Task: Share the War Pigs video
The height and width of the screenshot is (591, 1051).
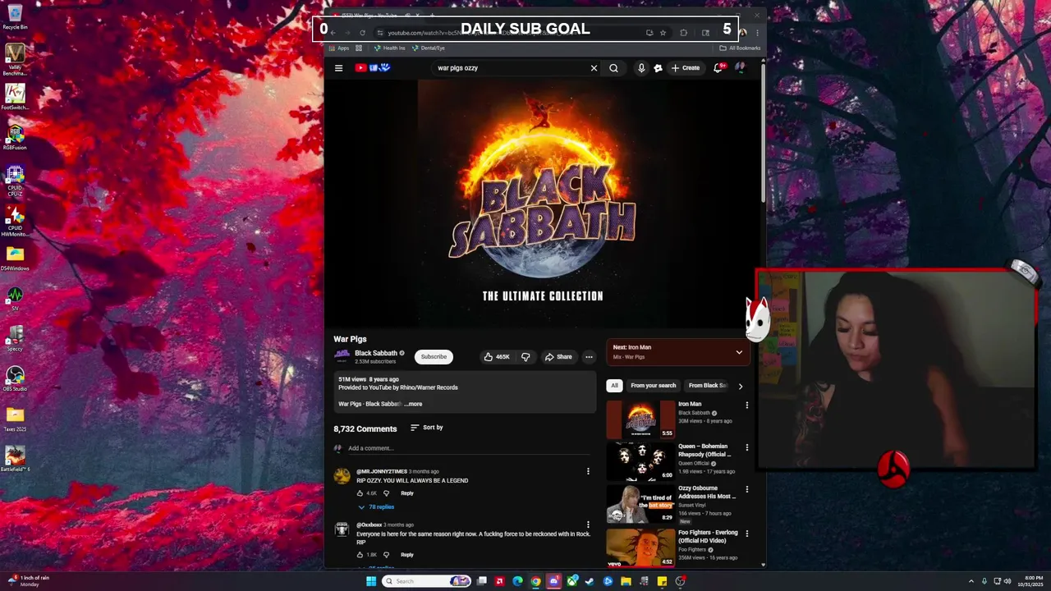Action: tap(558, 357)
